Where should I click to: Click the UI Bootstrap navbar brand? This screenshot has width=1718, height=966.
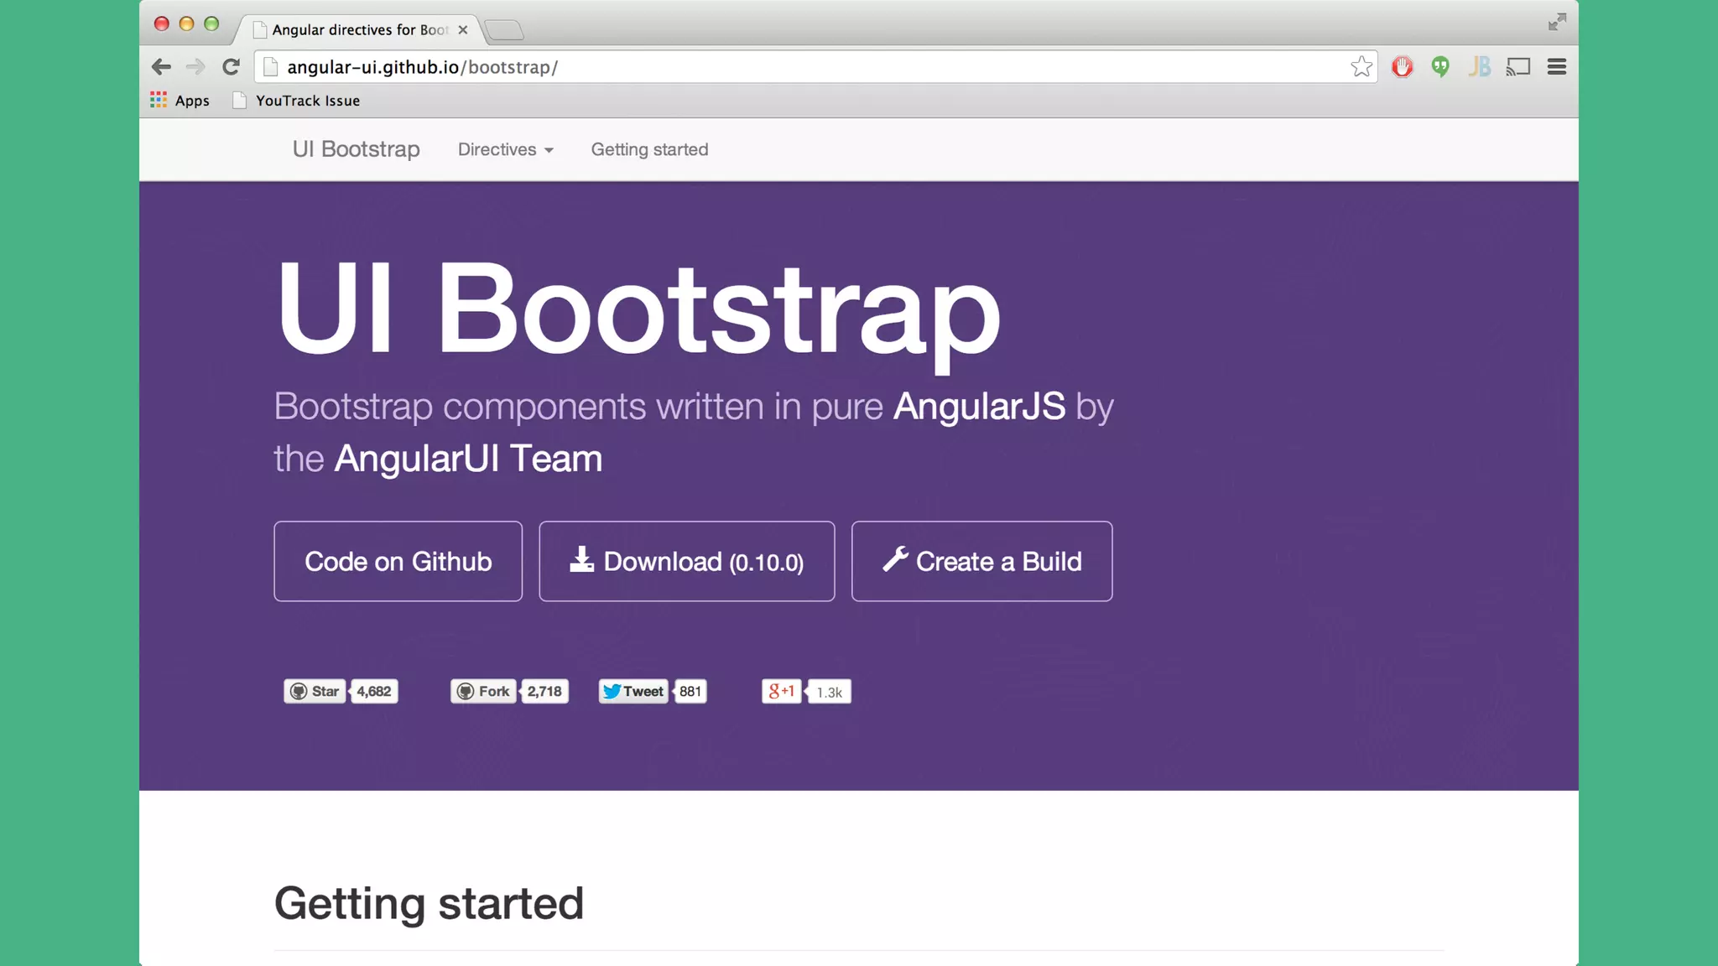[x=356, y=149]
